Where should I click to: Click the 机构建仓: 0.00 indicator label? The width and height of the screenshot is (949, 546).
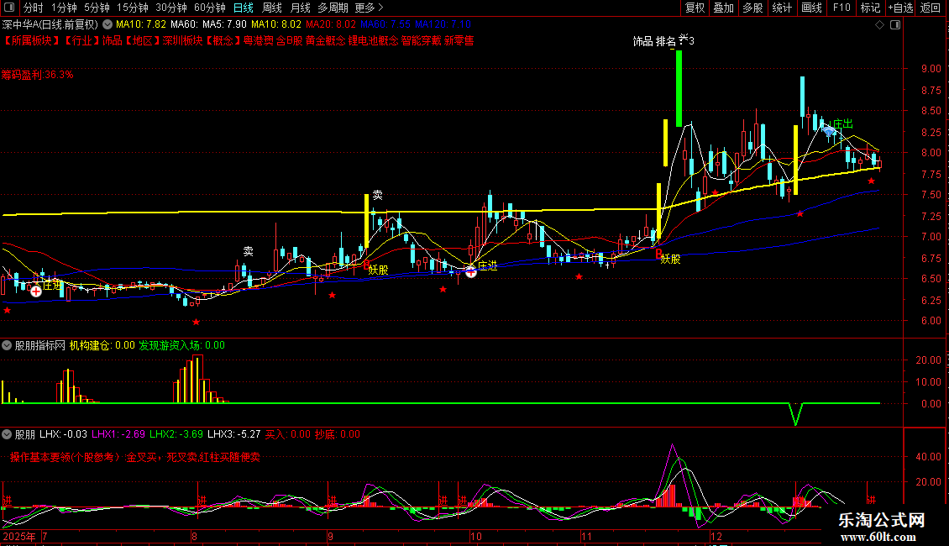click(102, 345)
